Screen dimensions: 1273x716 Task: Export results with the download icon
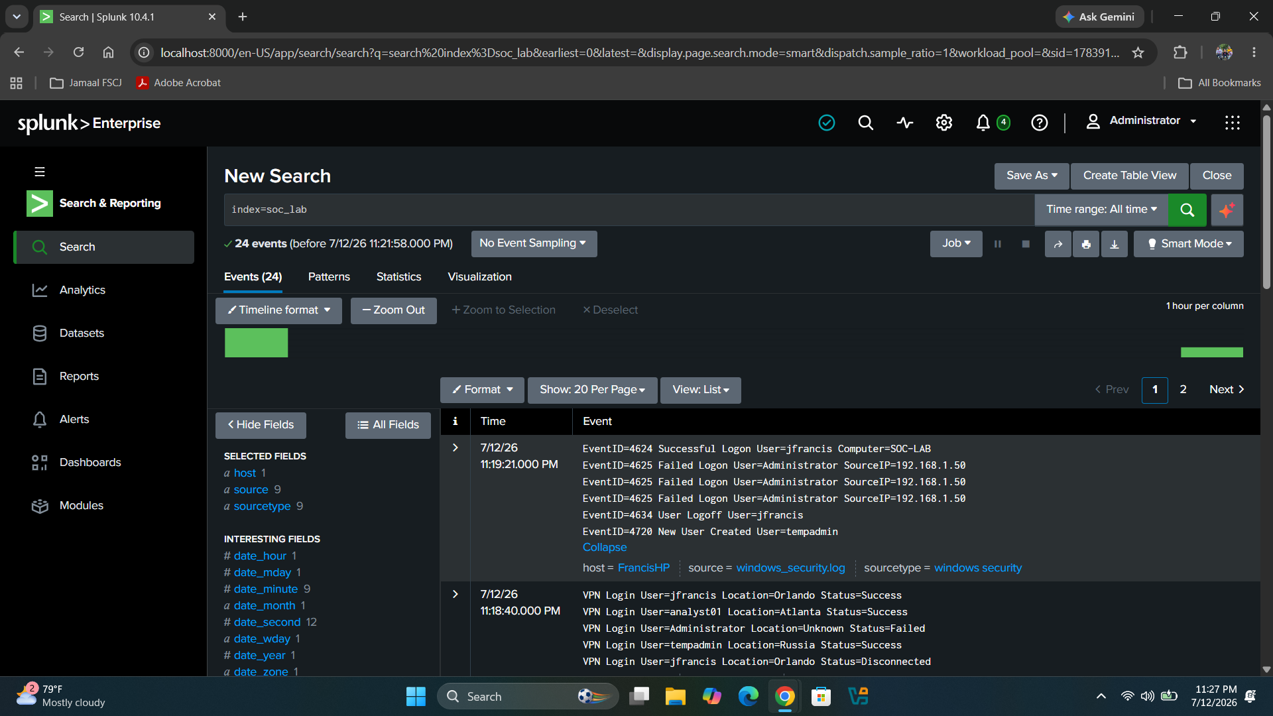1115,244
